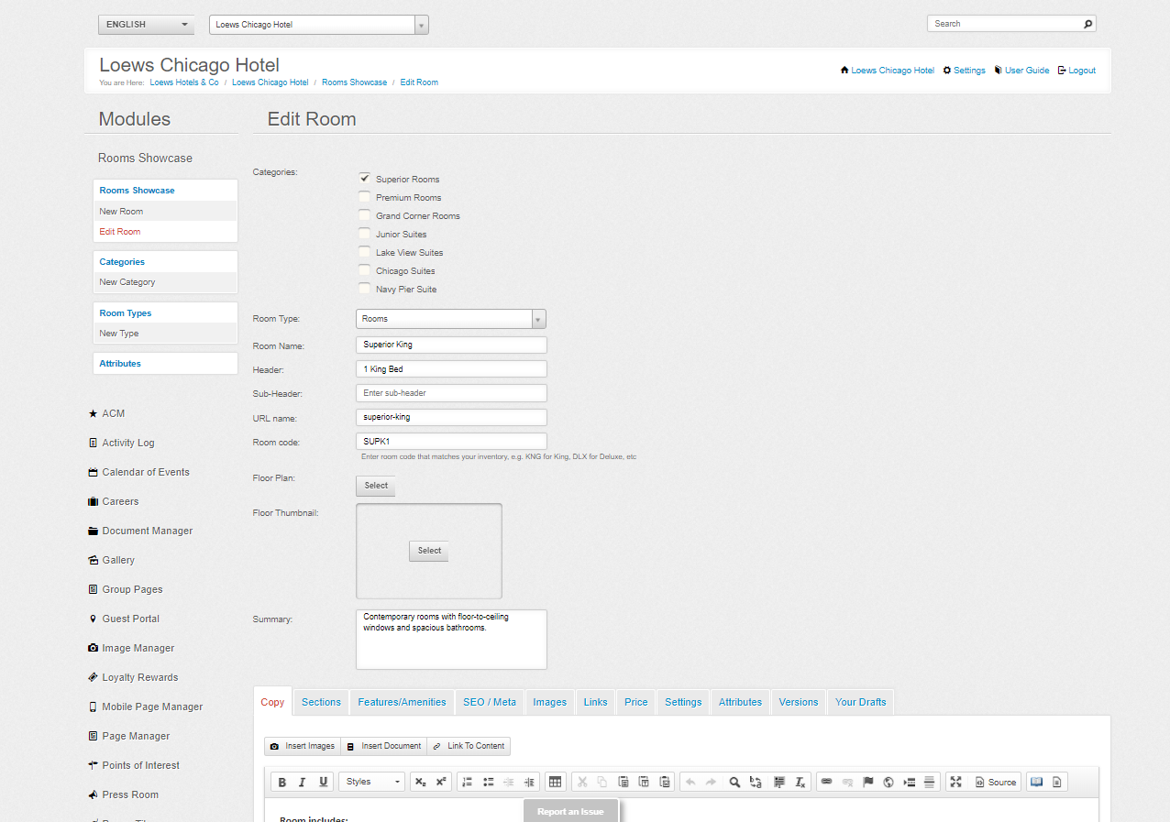
Task: Open the Replace tool in editor
Action: point(756,782)
